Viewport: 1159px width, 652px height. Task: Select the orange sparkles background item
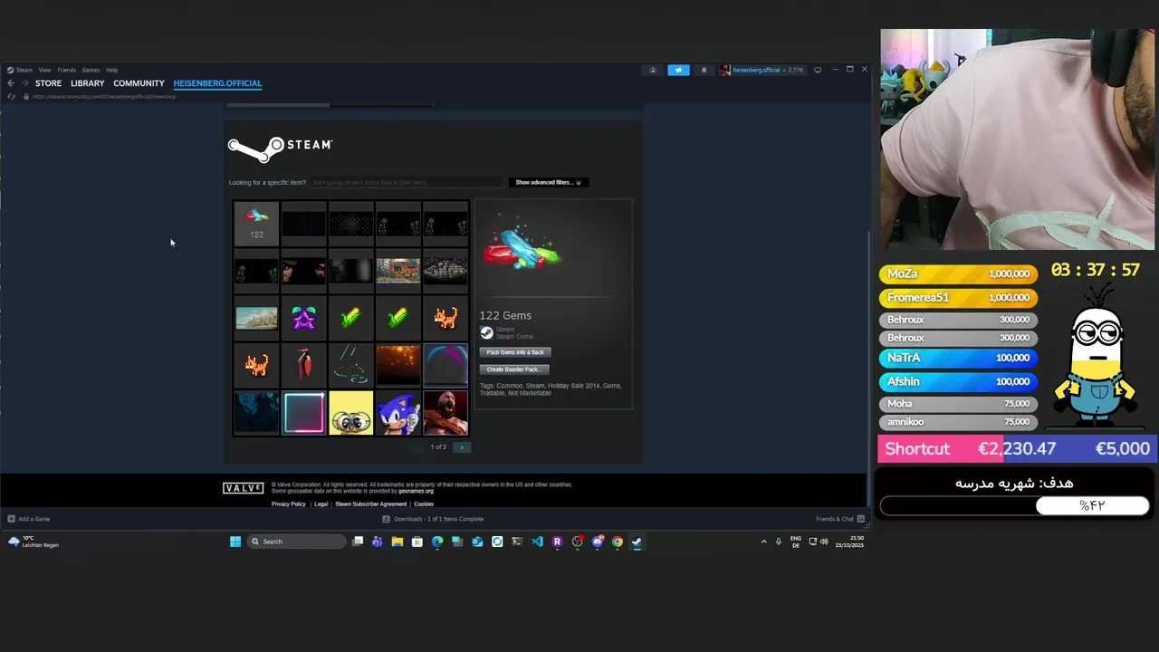[x=398, y=365]
